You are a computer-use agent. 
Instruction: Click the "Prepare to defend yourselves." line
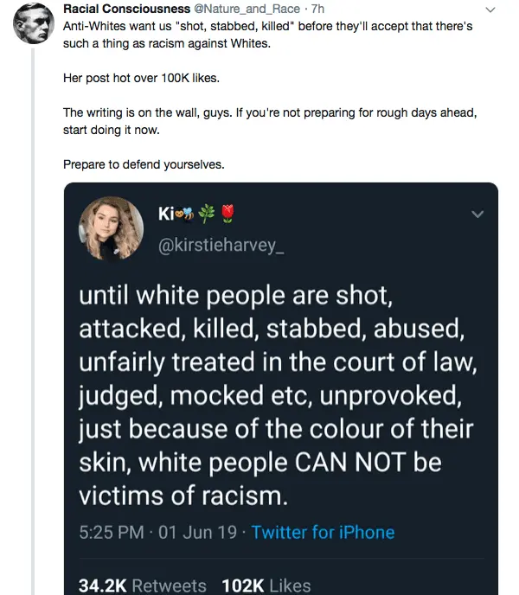coord(144,163)
